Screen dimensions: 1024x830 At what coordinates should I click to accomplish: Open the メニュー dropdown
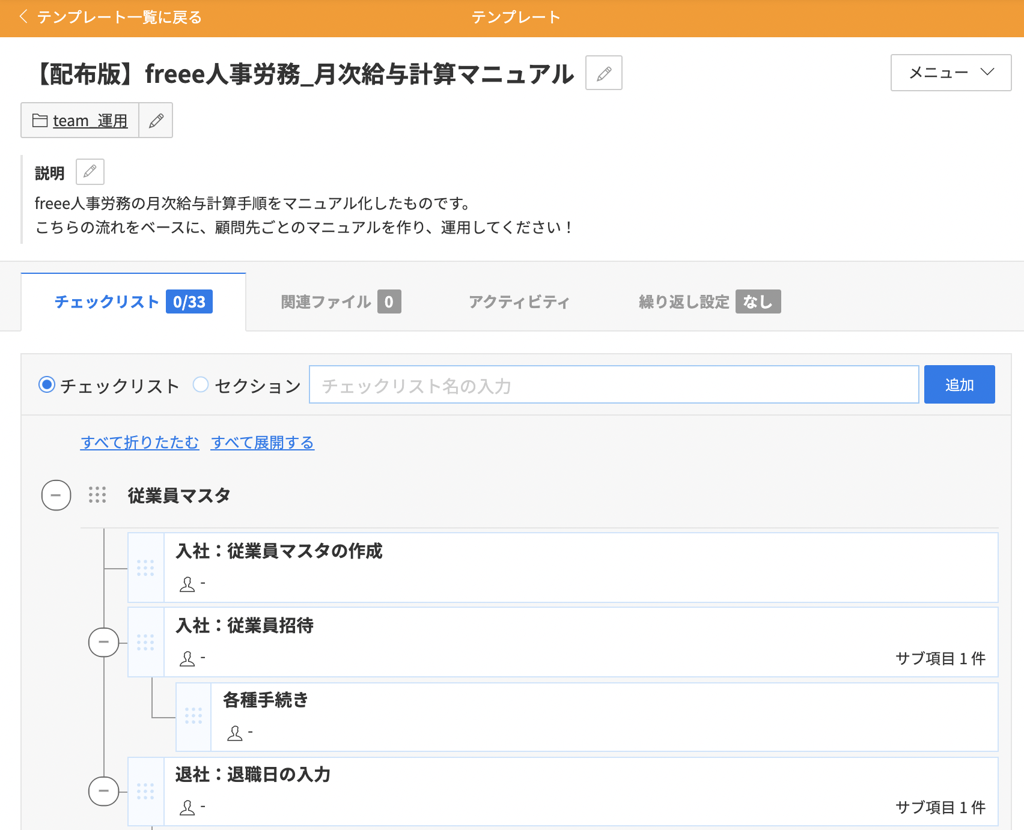[x=951, y=73]
